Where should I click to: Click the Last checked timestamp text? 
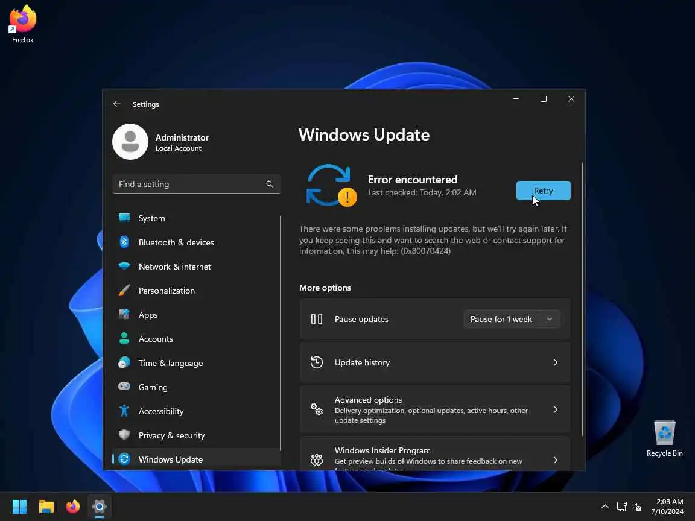pos(422,192)
